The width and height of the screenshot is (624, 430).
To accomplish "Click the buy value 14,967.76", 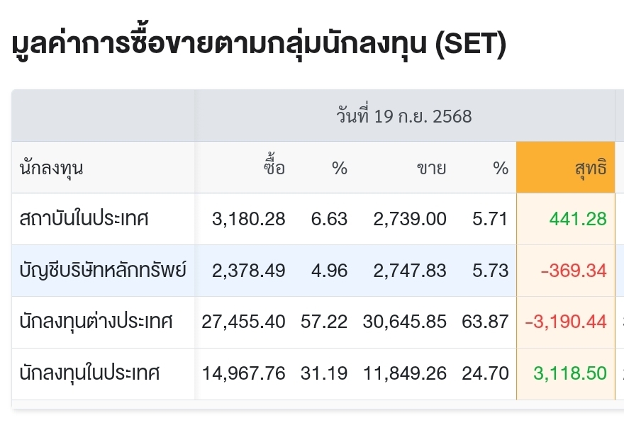I will click(x=243, y=373).
